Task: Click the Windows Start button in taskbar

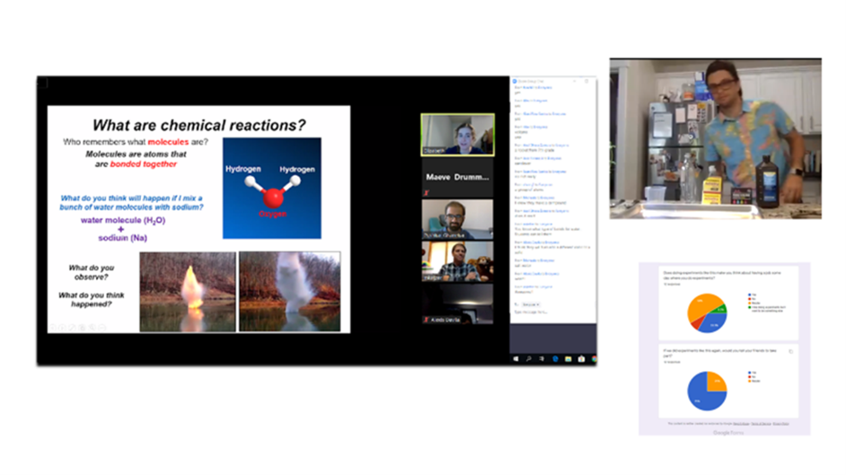Action: click(516, 359)
